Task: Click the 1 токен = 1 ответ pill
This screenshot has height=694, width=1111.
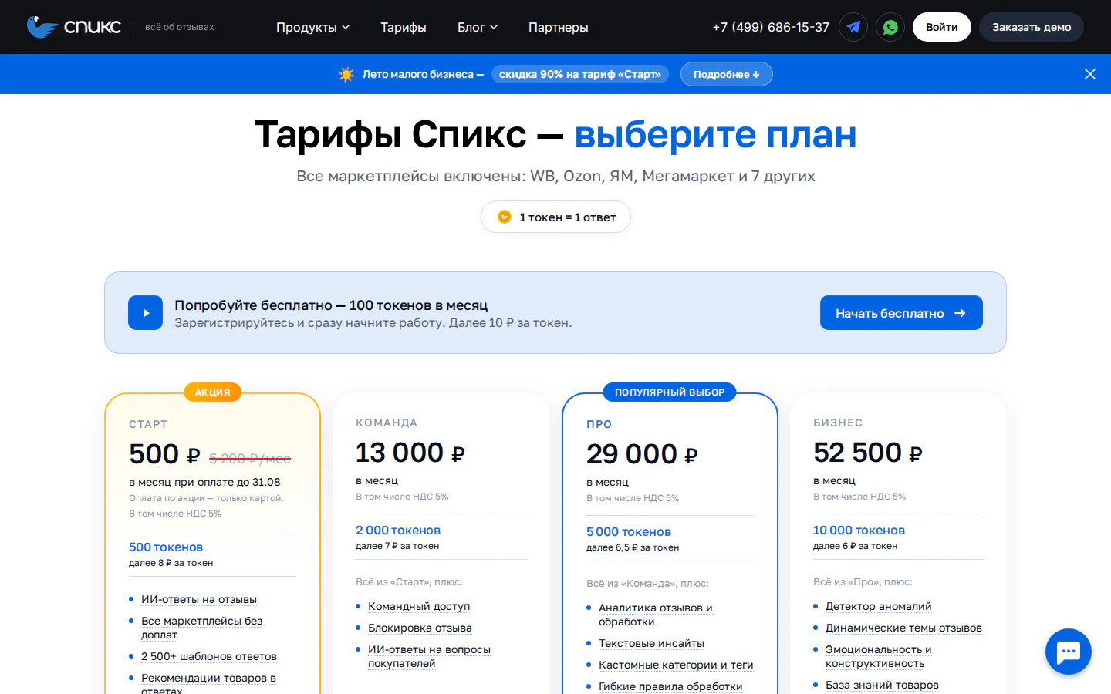Action: [555, 217]
